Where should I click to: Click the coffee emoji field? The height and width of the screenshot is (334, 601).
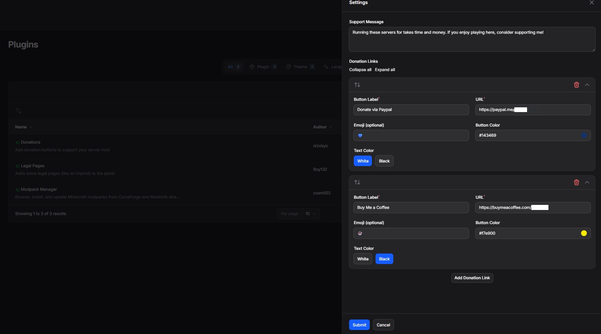[x=411, y=233]
